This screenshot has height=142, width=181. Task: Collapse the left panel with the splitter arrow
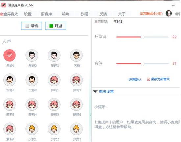(90, 115)
